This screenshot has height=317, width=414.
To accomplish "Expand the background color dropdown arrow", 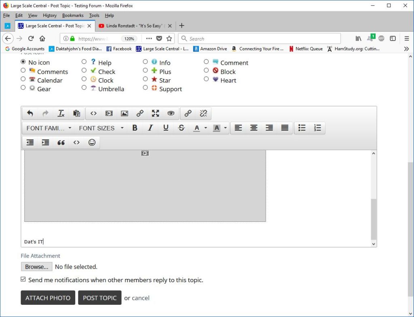I will (225, 128).
